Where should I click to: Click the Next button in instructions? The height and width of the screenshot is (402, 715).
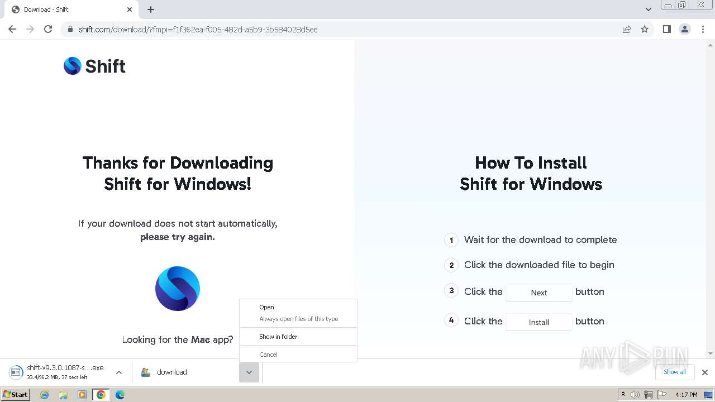pos(539,293)
